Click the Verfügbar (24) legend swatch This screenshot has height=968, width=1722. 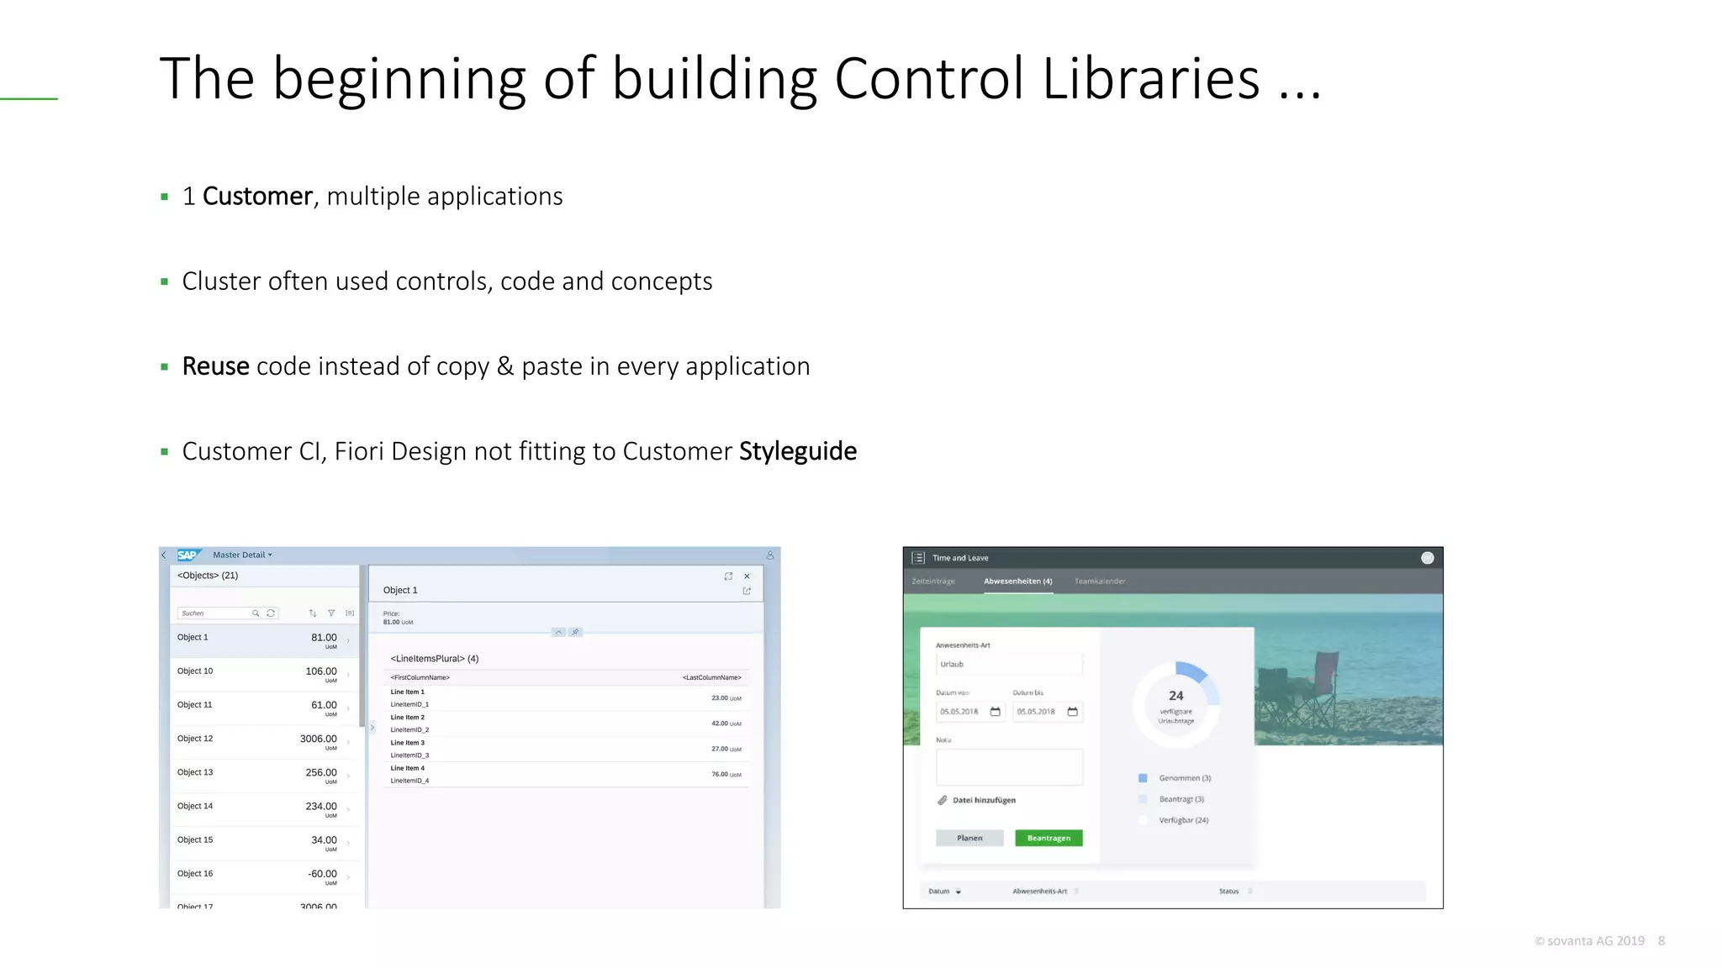tap(1143, 820)
